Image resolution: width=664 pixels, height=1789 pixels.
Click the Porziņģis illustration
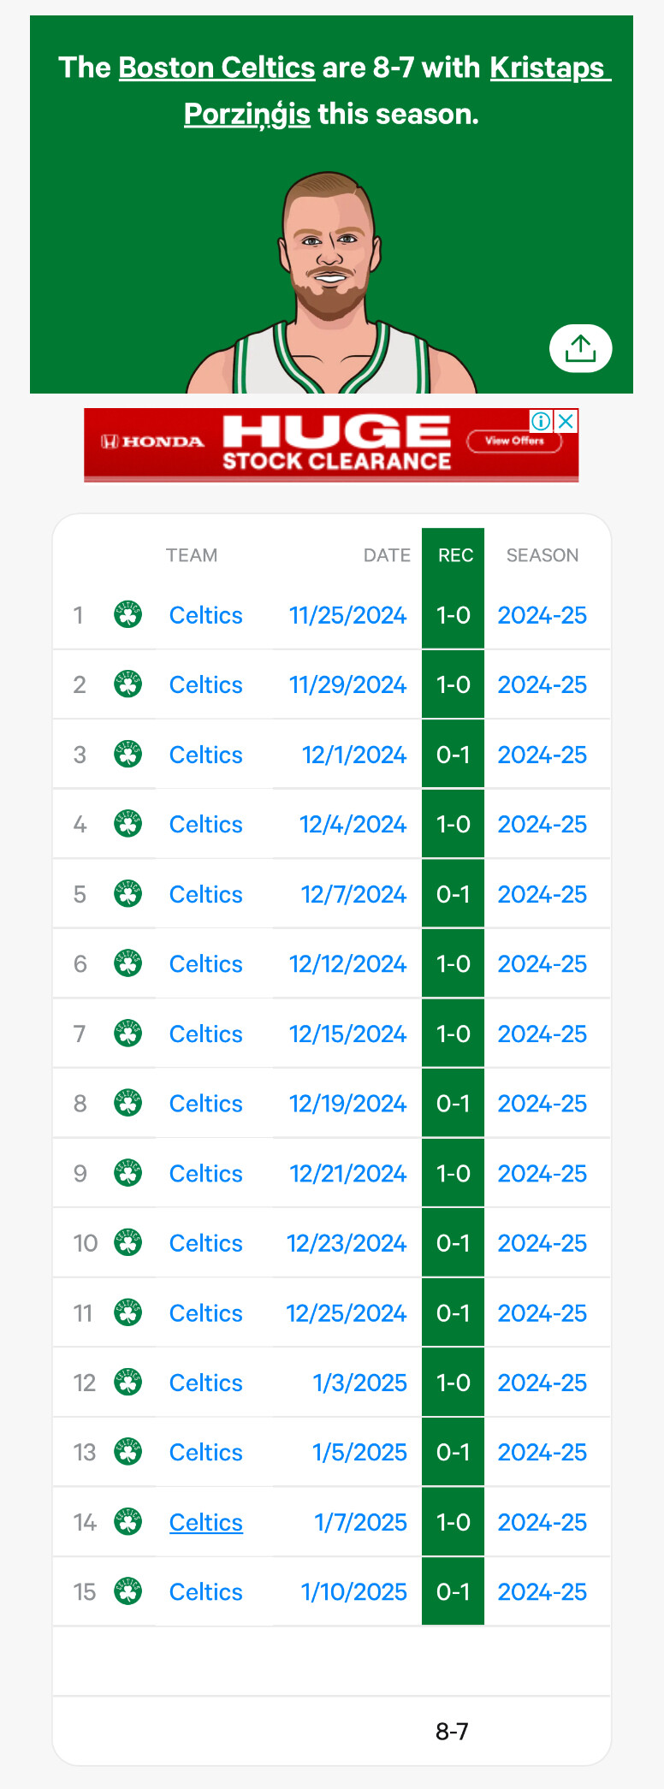(332, 282)
